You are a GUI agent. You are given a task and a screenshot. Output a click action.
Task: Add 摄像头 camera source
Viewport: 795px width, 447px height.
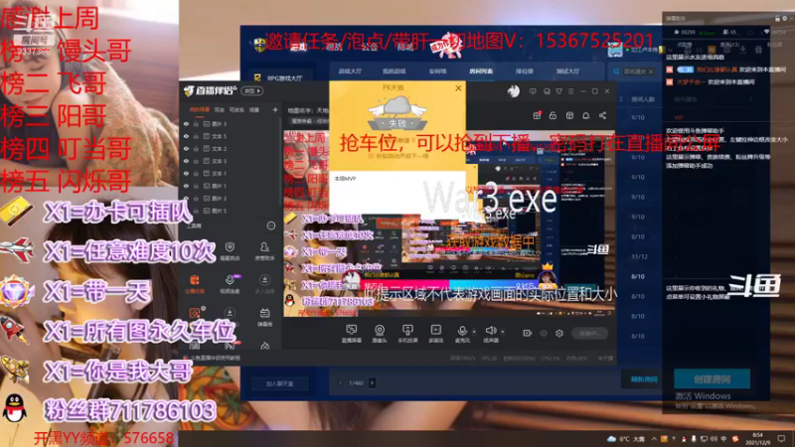click(x=380, y=334)
